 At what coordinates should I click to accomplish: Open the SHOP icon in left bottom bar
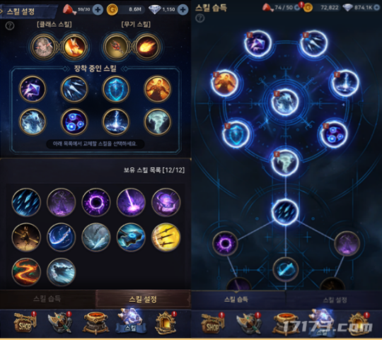25,323
